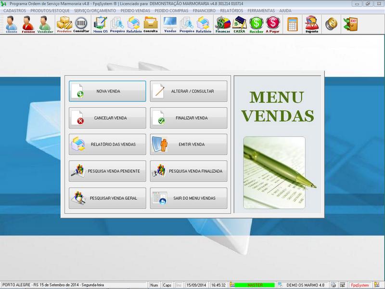Open the RELATÓRIOS menu
The image size is (385, 289).
click(231, 11)
